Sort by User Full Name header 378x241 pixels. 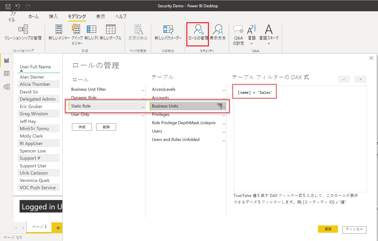pos(35,67)
